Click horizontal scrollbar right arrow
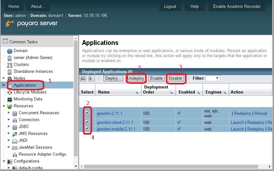The image size is (274, 171). pos(270,167)
